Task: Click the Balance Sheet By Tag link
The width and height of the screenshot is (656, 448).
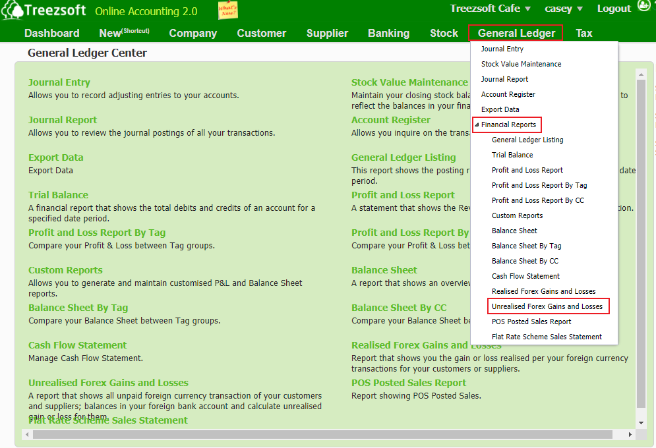Action: pyautogui.click(x=78, y=308)
